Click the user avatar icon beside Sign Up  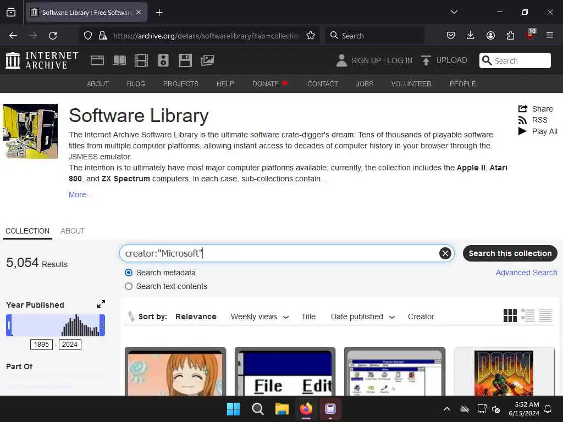[x=341, y=60]
